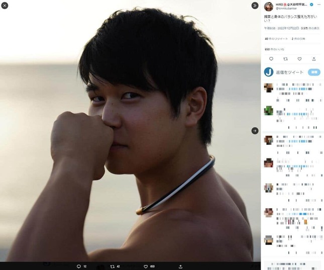Click retweet icon in sidebar action row
Screen dimensions: 324x270
(x=285, y=59)
